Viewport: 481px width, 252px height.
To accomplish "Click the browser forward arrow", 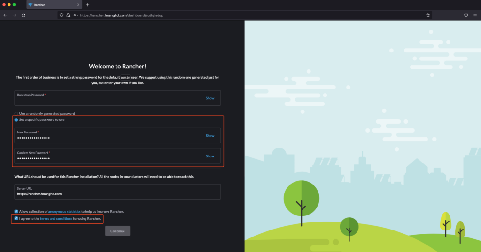I will pos(15,15).
